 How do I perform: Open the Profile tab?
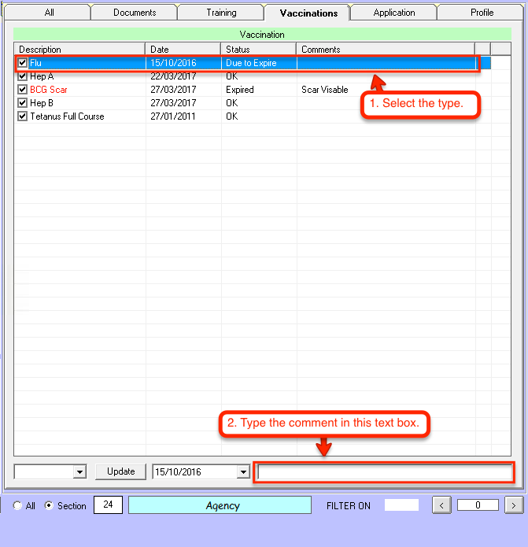pyautogui.click(x=482, y=13)
